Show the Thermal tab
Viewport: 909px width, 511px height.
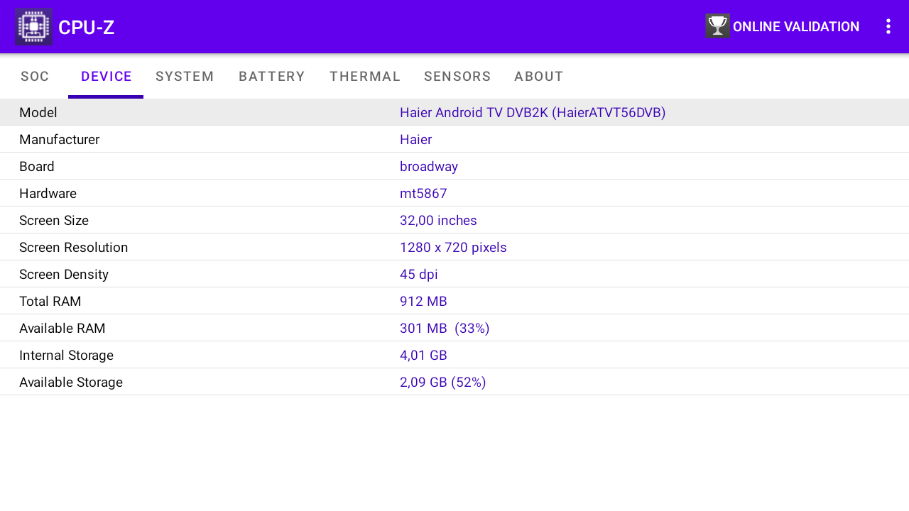tap(365, 77)
